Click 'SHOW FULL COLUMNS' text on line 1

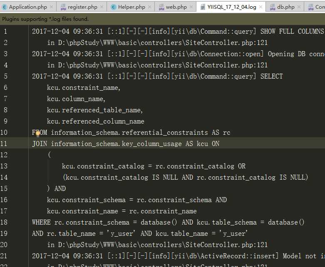(x=292, y=32)
